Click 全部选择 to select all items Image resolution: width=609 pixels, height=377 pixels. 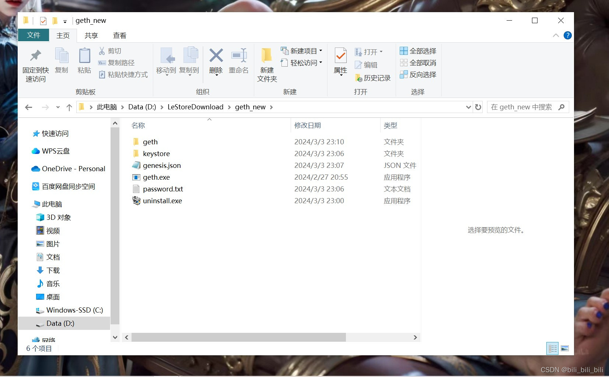(418, 50)
